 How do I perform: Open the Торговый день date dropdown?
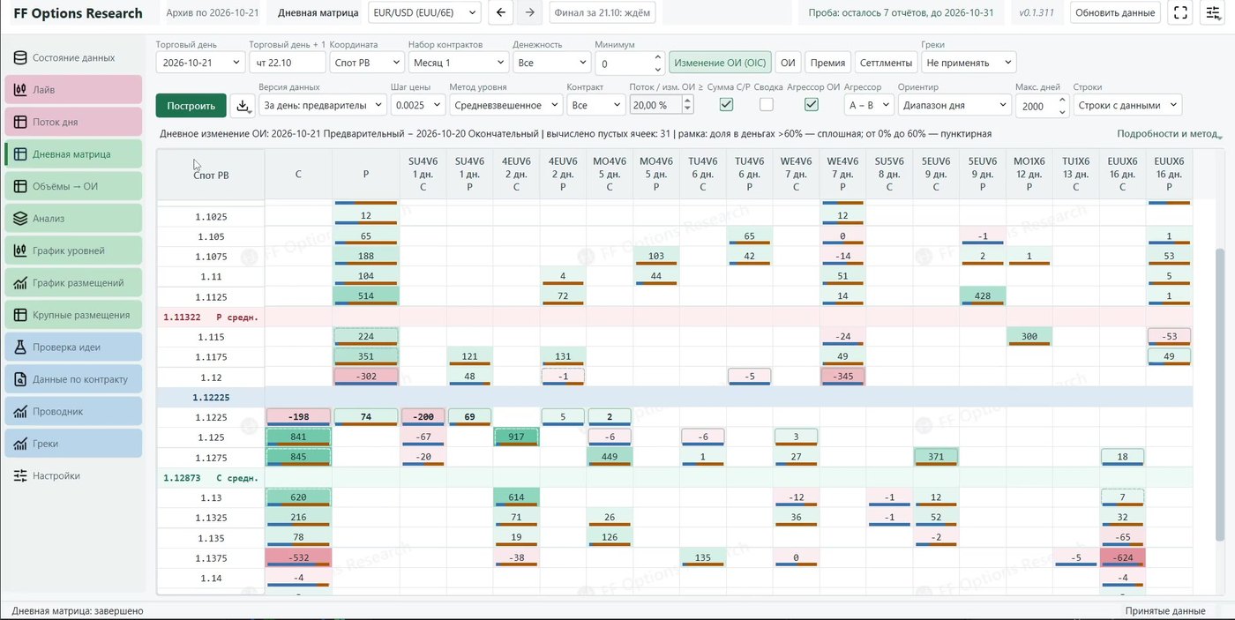[x=200, y=63]
